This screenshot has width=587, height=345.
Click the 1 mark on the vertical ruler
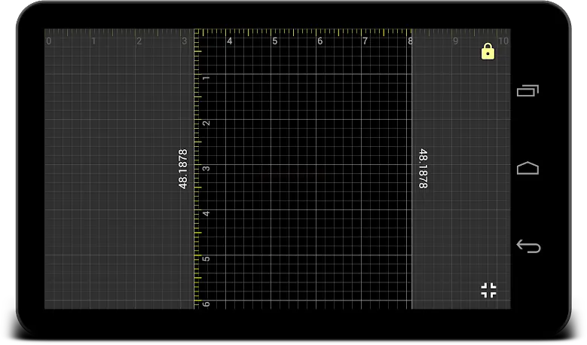tap(206, 78)
